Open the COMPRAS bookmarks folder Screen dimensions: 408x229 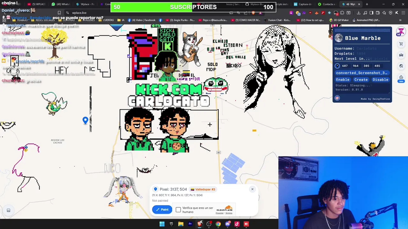[x=66, y=20]
